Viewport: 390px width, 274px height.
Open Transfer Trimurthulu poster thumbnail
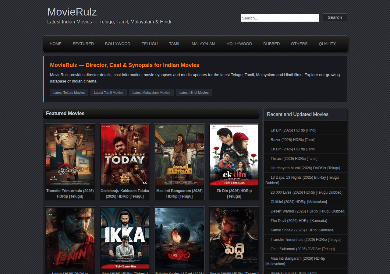[x=70, y=155]
